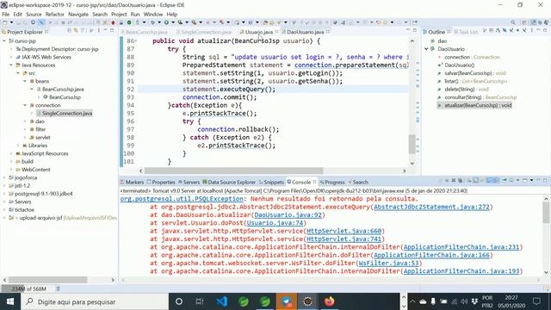
Task: Click the volume icon in system tray
Action: [x=464, y=301]
